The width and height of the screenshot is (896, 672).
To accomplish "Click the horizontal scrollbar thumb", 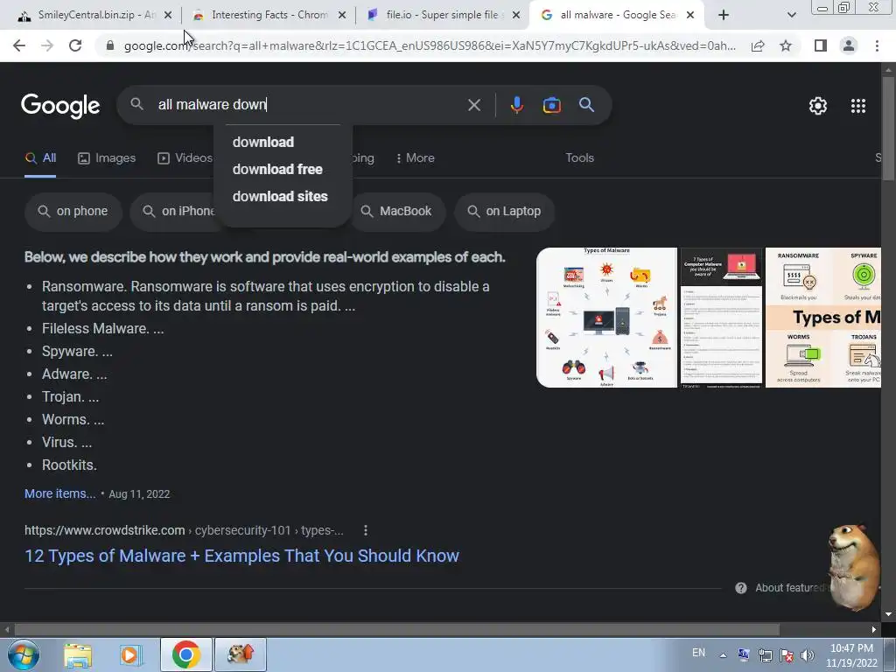I will coord(397,630).
